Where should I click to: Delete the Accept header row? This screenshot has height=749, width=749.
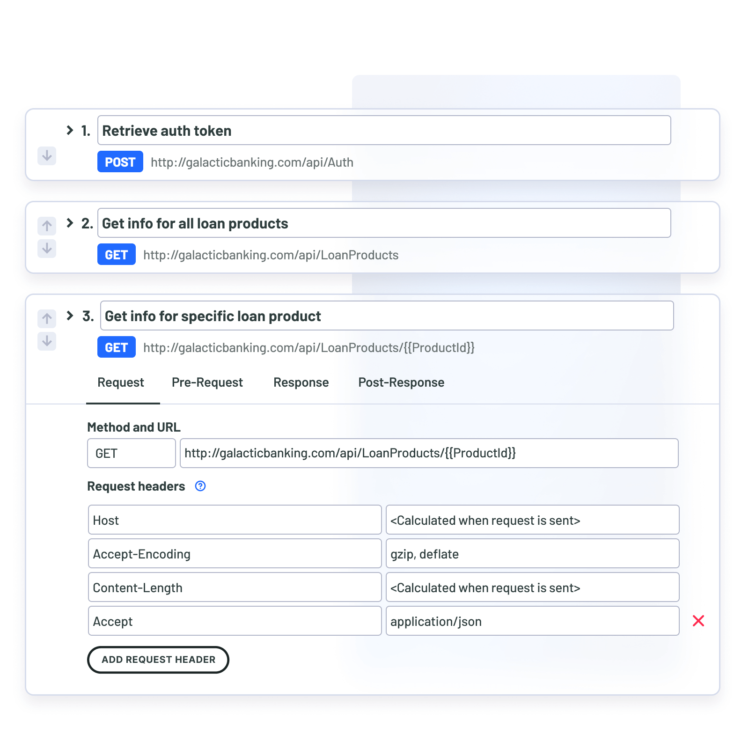click(x=698, y=621)
